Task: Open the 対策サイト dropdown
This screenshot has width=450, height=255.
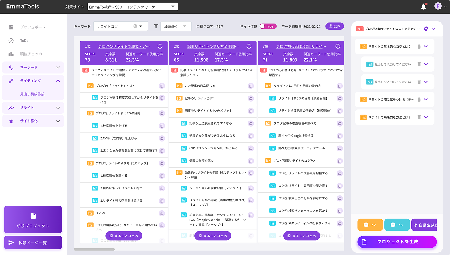Action: point(132,7)
